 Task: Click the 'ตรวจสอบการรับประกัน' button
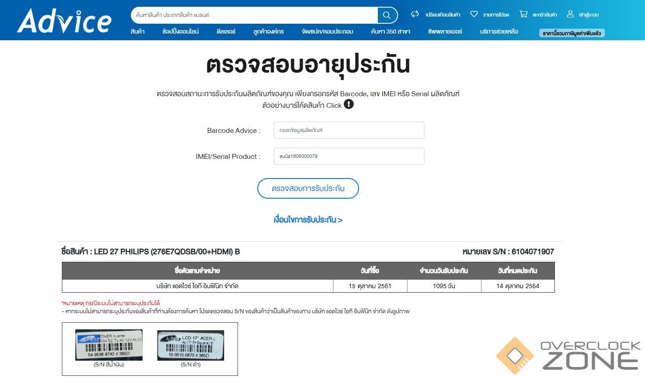click(308, 188)
